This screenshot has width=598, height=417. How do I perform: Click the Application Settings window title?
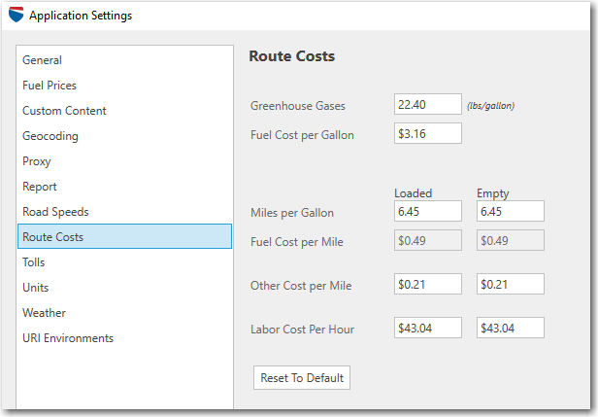(81, 16)
